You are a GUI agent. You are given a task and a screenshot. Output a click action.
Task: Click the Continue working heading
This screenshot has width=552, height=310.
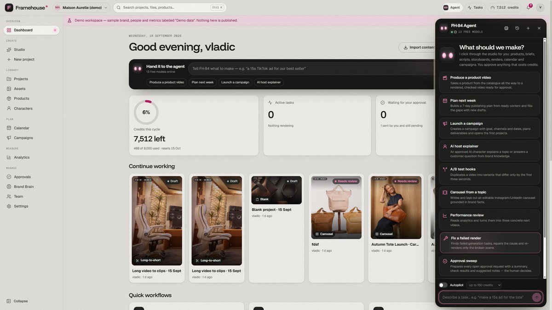[x=152, y=166]
